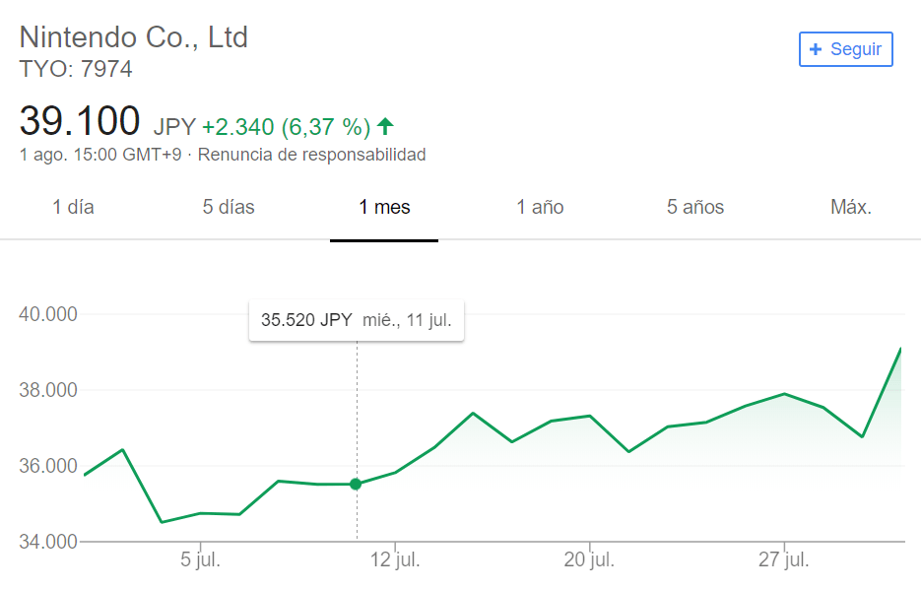This screenshot has width=921, height=589.
Task: Select the 1 mes tab
Action: coord(384,207)
